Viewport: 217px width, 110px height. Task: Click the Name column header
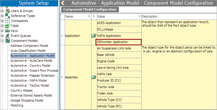tap(69, 16)
